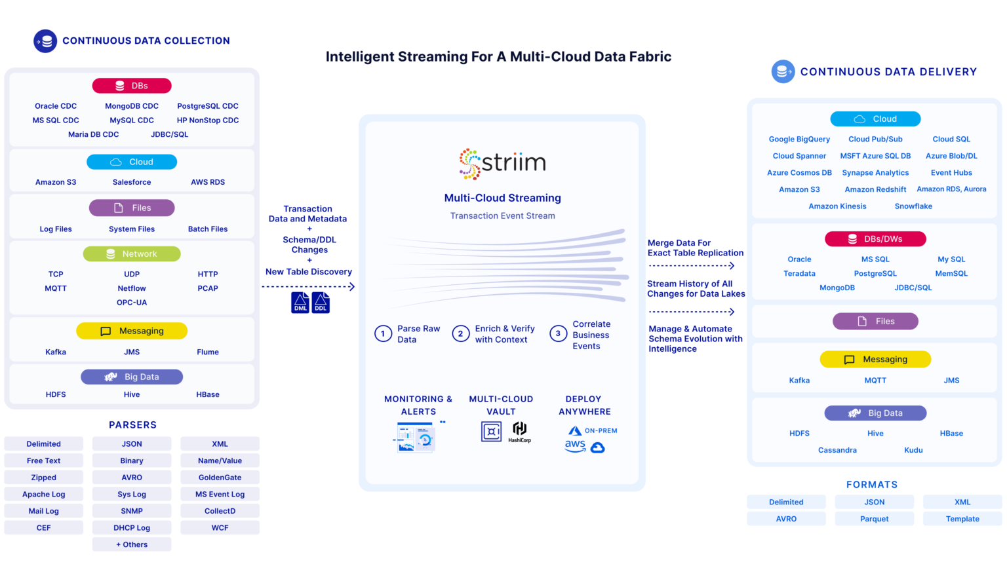Click the Google Cloud icon beside AWS
The height and width of the screenshot is (566, 1007).
pos(598,448)
